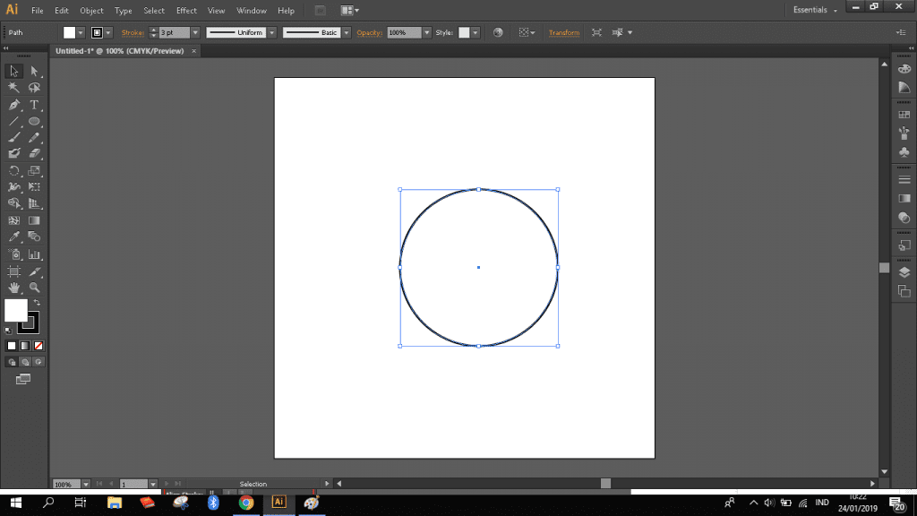Activate the Paintbrush tool
Screen dimensions: 917x516
13,136
